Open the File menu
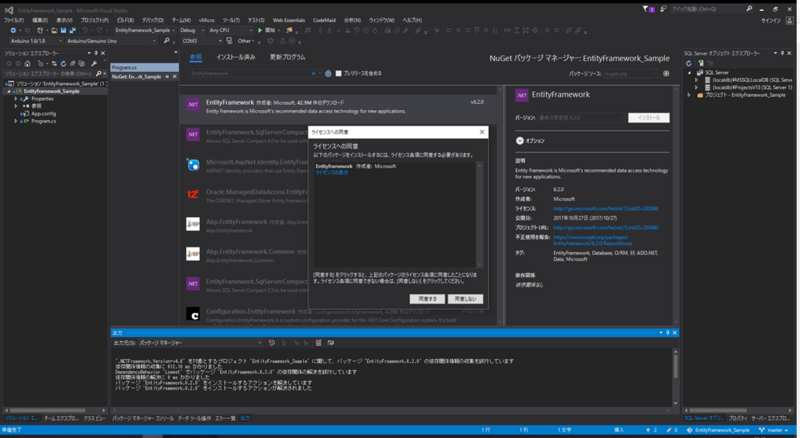Viewport: 800px width, 438px height. (x=14, y=20)
